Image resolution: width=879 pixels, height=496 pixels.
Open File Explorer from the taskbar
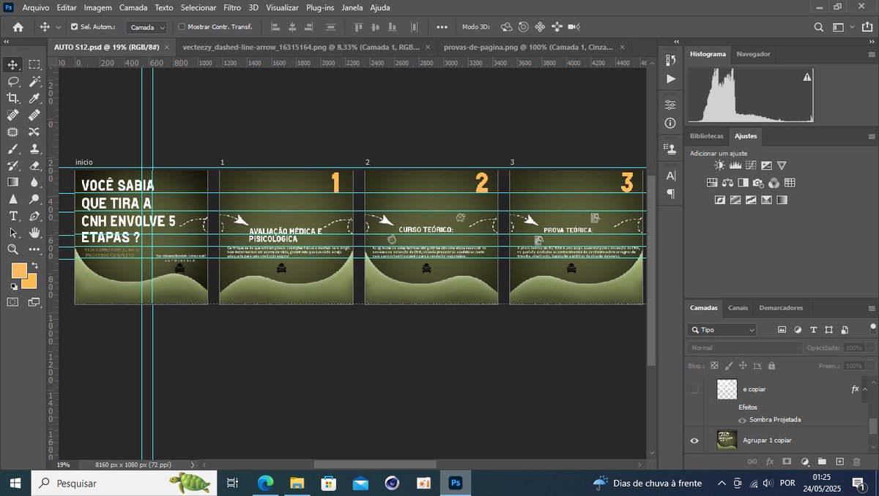point(297,483)
